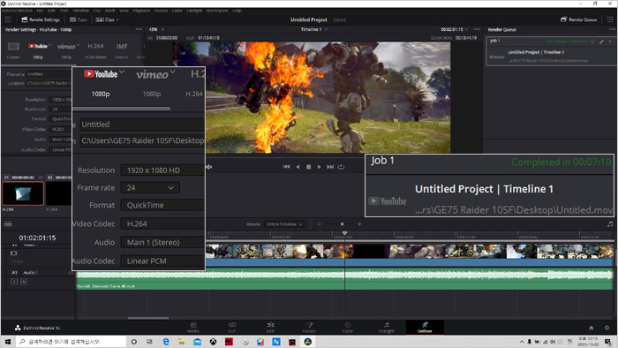Switch to the Cut page
618x348 pixels.
click(x=231, y=328)
